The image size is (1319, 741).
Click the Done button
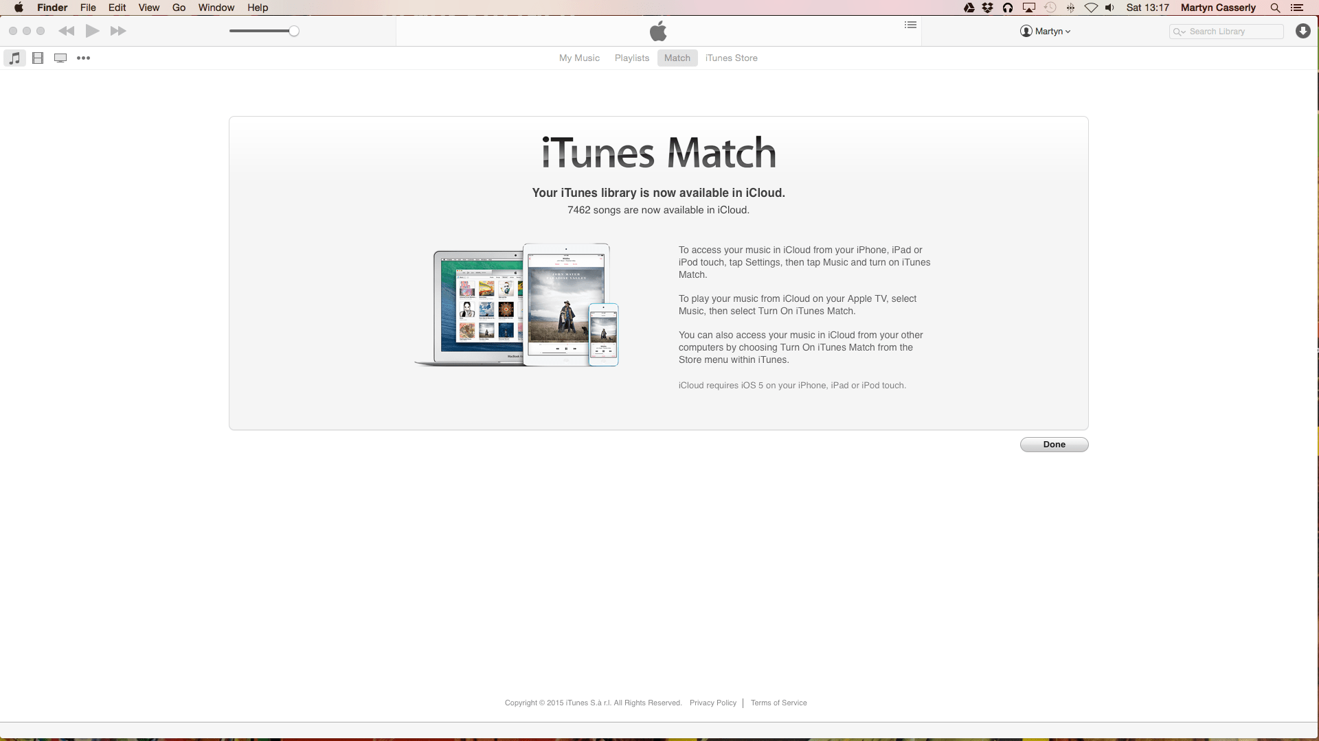[x=1054, y=445]
